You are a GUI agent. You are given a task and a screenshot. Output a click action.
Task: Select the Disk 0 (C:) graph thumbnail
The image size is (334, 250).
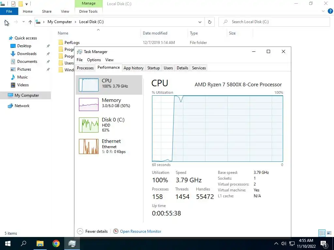[89, 125]
